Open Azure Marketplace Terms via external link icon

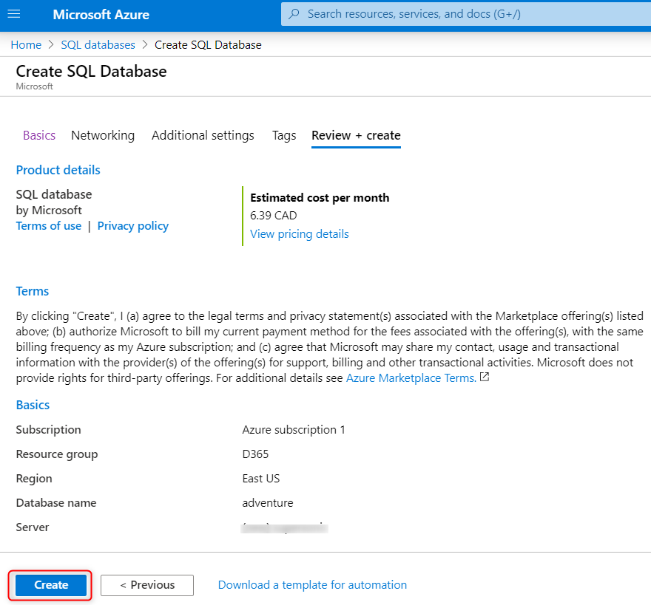[485, 376]
